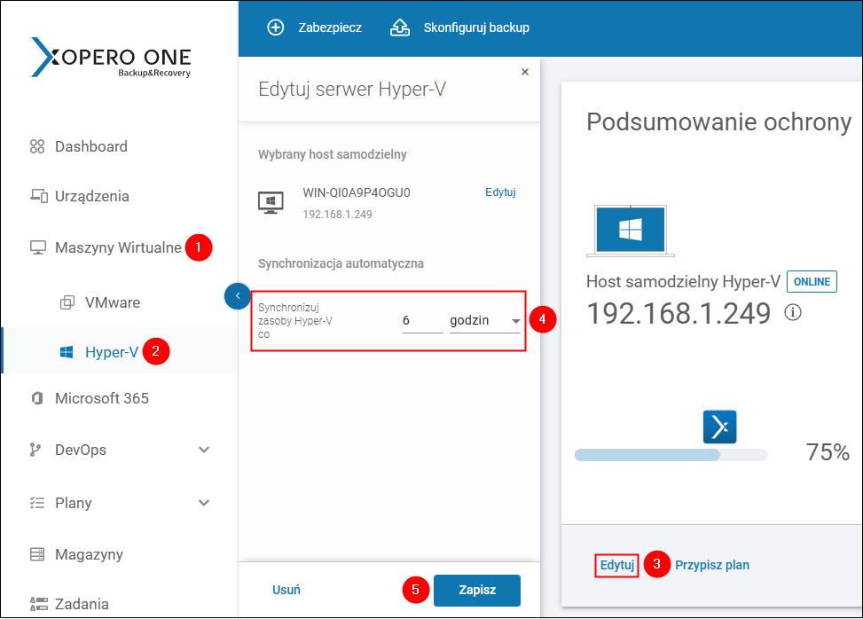
Task: Click the Synchronizacja automatyczna label
Action: [x=341, y=263]
